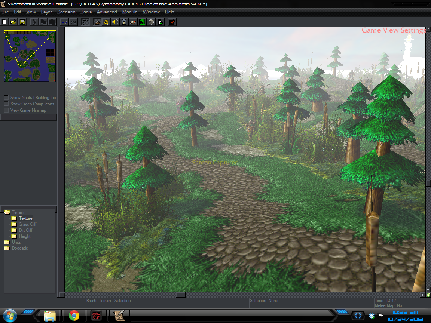
Task: Click the Redo arrow icon
Action: [73, 22]
